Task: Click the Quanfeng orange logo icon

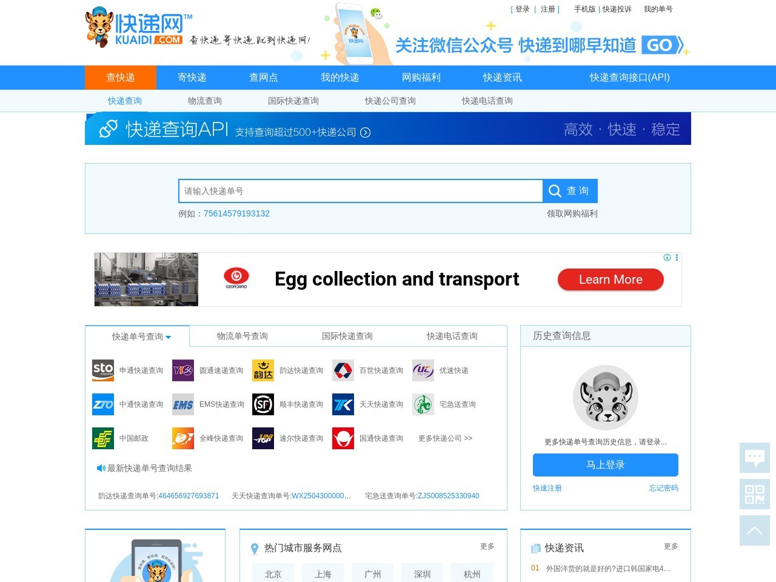Action: click(x=183, y=438)
